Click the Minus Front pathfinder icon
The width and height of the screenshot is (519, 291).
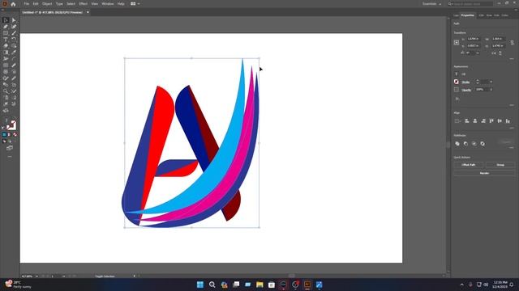(465, 144)
